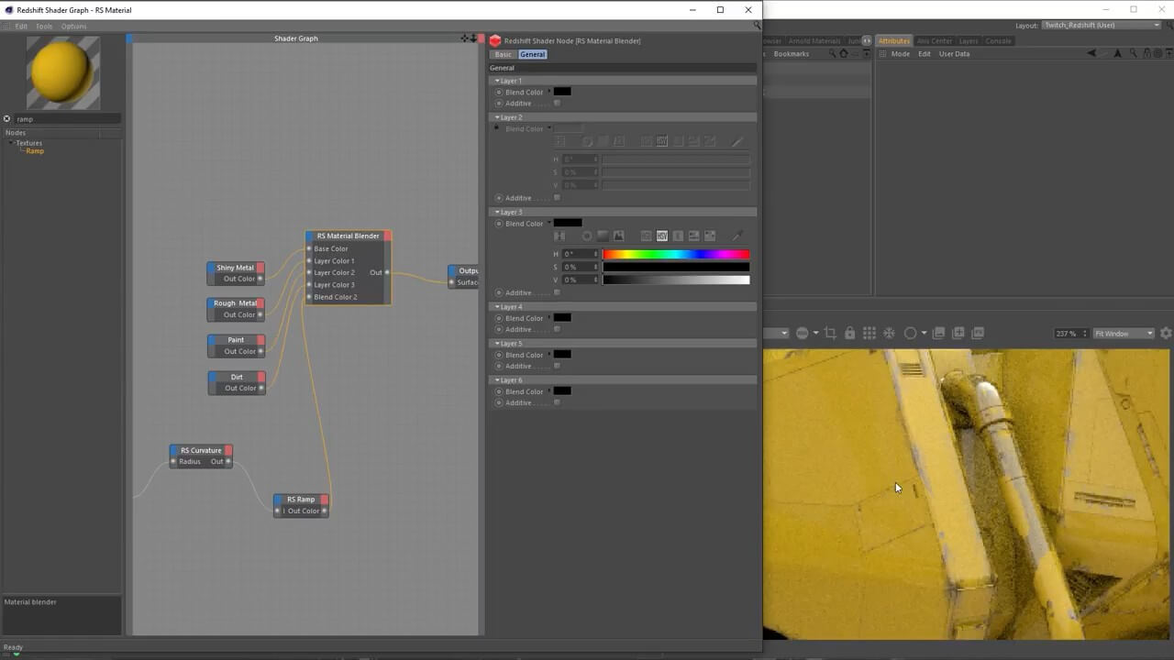
Task: Open the Fit Window zoom dropdown
Action: point(1124,334)
